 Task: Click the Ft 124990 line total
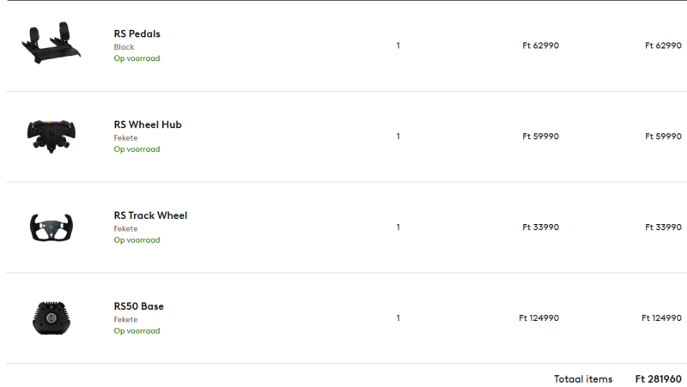[x=661, y=318]
